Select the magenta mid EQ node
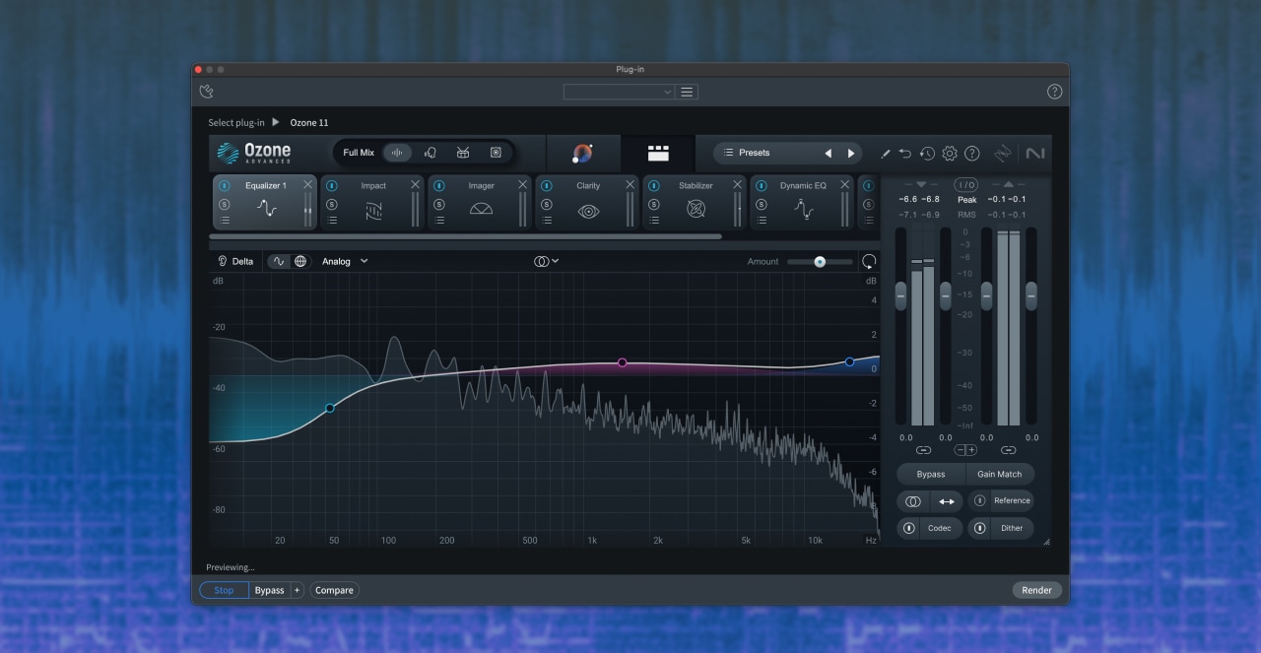This screenshot has width=1261, height=653. [x=623, y=362]
